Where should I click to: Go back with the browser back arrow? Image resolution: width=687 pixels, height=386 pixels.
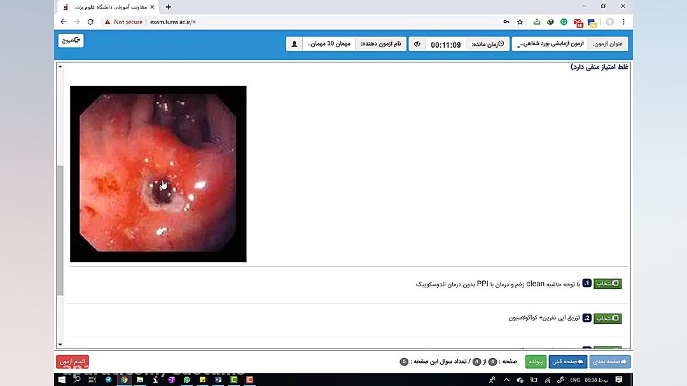pyautogui.click(x=64, y=22)
